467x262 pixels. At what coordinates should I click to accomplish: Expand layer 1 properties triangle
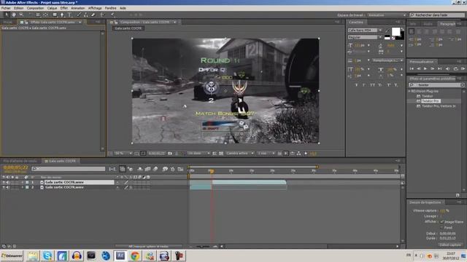point(23,183)
